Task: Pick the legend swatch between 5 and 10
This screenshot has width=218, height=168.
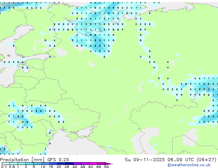Action: point(37,164)
